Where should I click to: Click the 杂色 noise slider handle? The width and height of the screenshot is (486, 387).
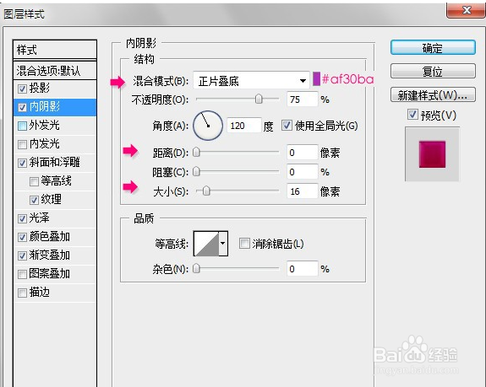[x=196, y=269]
